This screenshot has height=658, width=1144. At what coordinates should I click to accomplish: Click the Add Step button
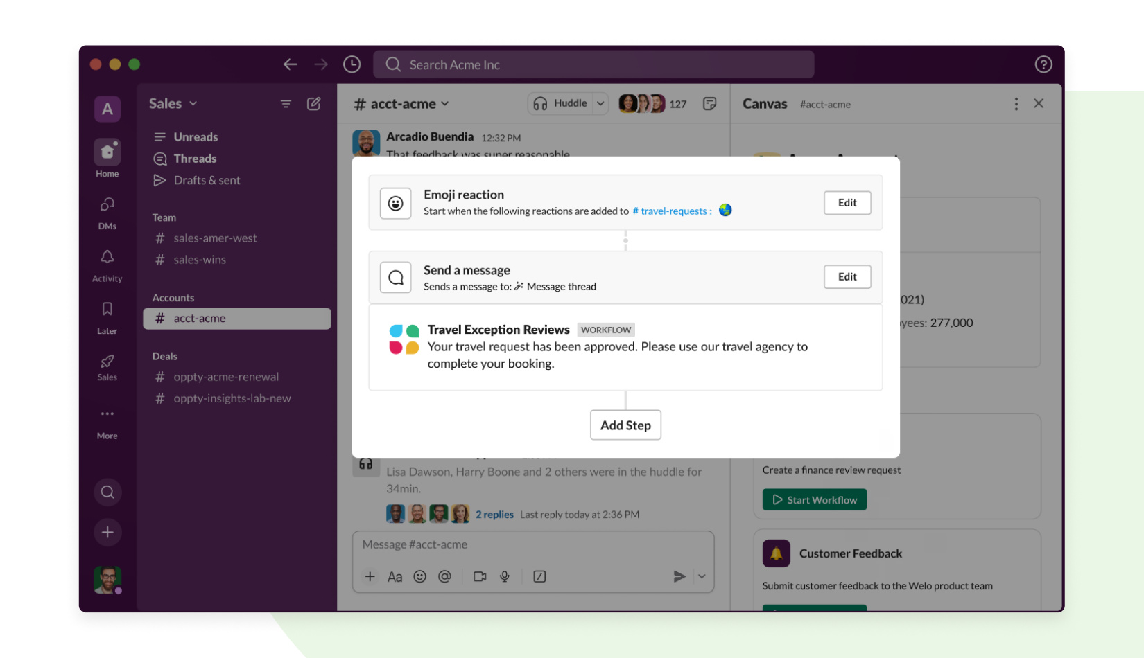(x=625, y=425)
